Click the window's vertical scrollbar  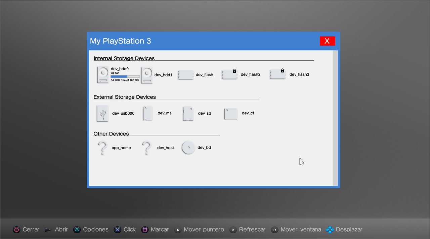[335, 118]
